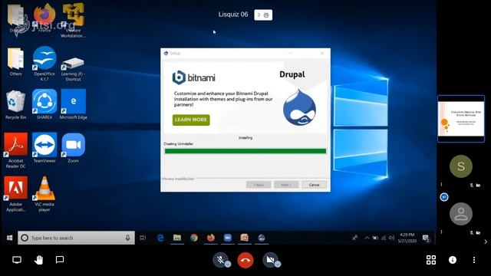Click the search box microphone icon

tap(127, 238)
